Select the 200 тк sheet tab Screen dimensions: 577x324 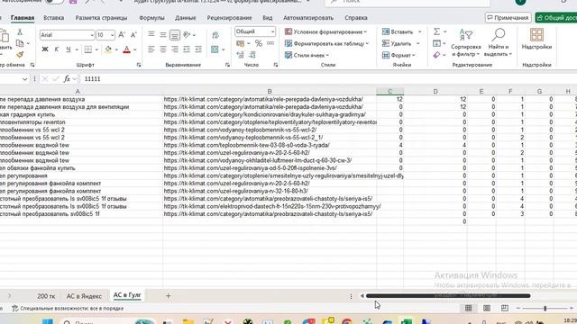coord(46,296)
